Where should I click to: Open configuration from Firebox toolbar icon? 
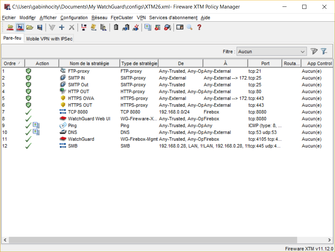click(x=10, y=27)
